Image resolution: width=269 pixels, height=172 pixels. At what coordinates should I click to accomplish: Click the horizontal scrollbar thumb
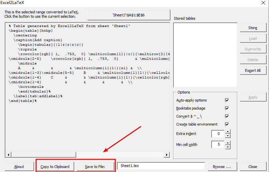pos(44,155)
